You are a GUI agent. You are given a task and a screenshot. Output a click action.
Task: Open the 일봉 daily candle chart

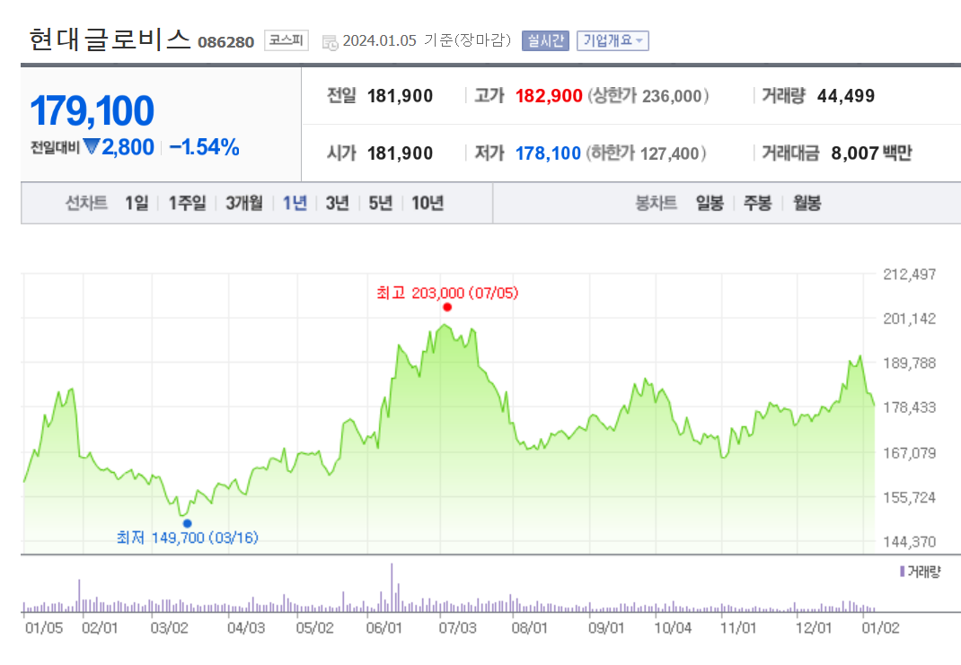coord(710,203)
